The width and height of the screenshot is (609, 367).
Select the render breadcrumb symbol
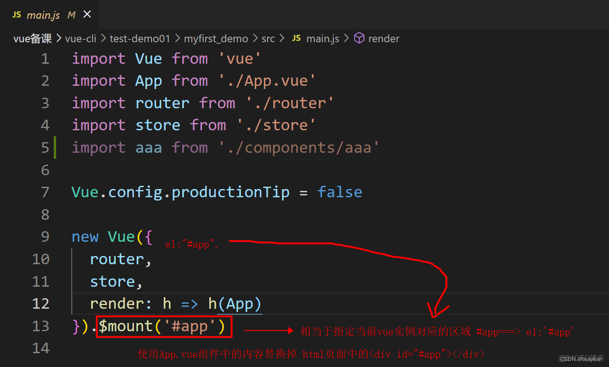pos(384,39)
